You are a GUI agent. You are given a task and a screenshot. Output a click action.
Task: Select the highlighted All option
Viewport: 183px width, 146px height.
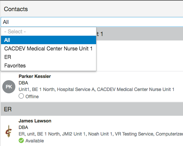49,40
